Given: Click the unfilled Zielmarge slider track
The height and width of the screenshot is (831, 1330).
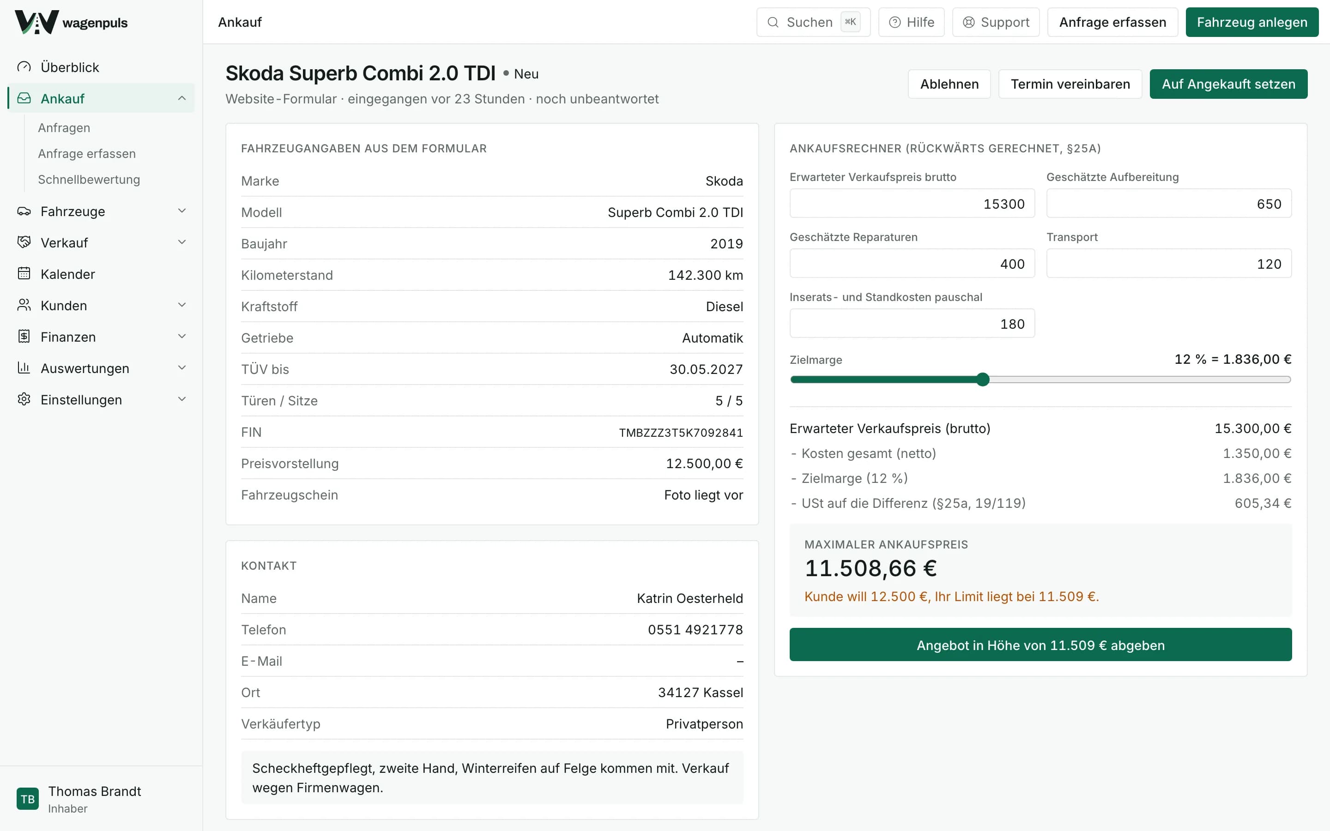Looking at the screenshot, I should 1140,379.
